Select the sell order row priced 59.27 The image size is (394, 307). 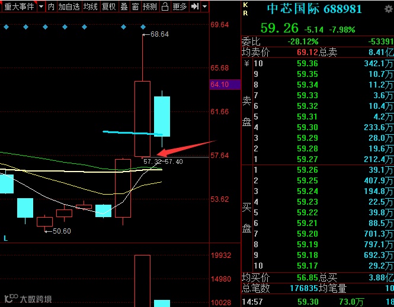point(323,159)
